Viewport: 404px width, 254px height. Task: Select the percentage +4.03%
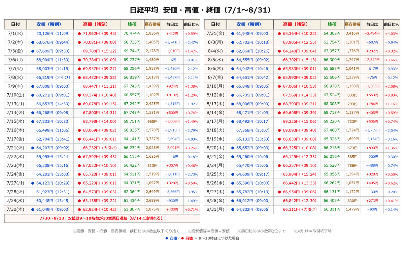392,34
